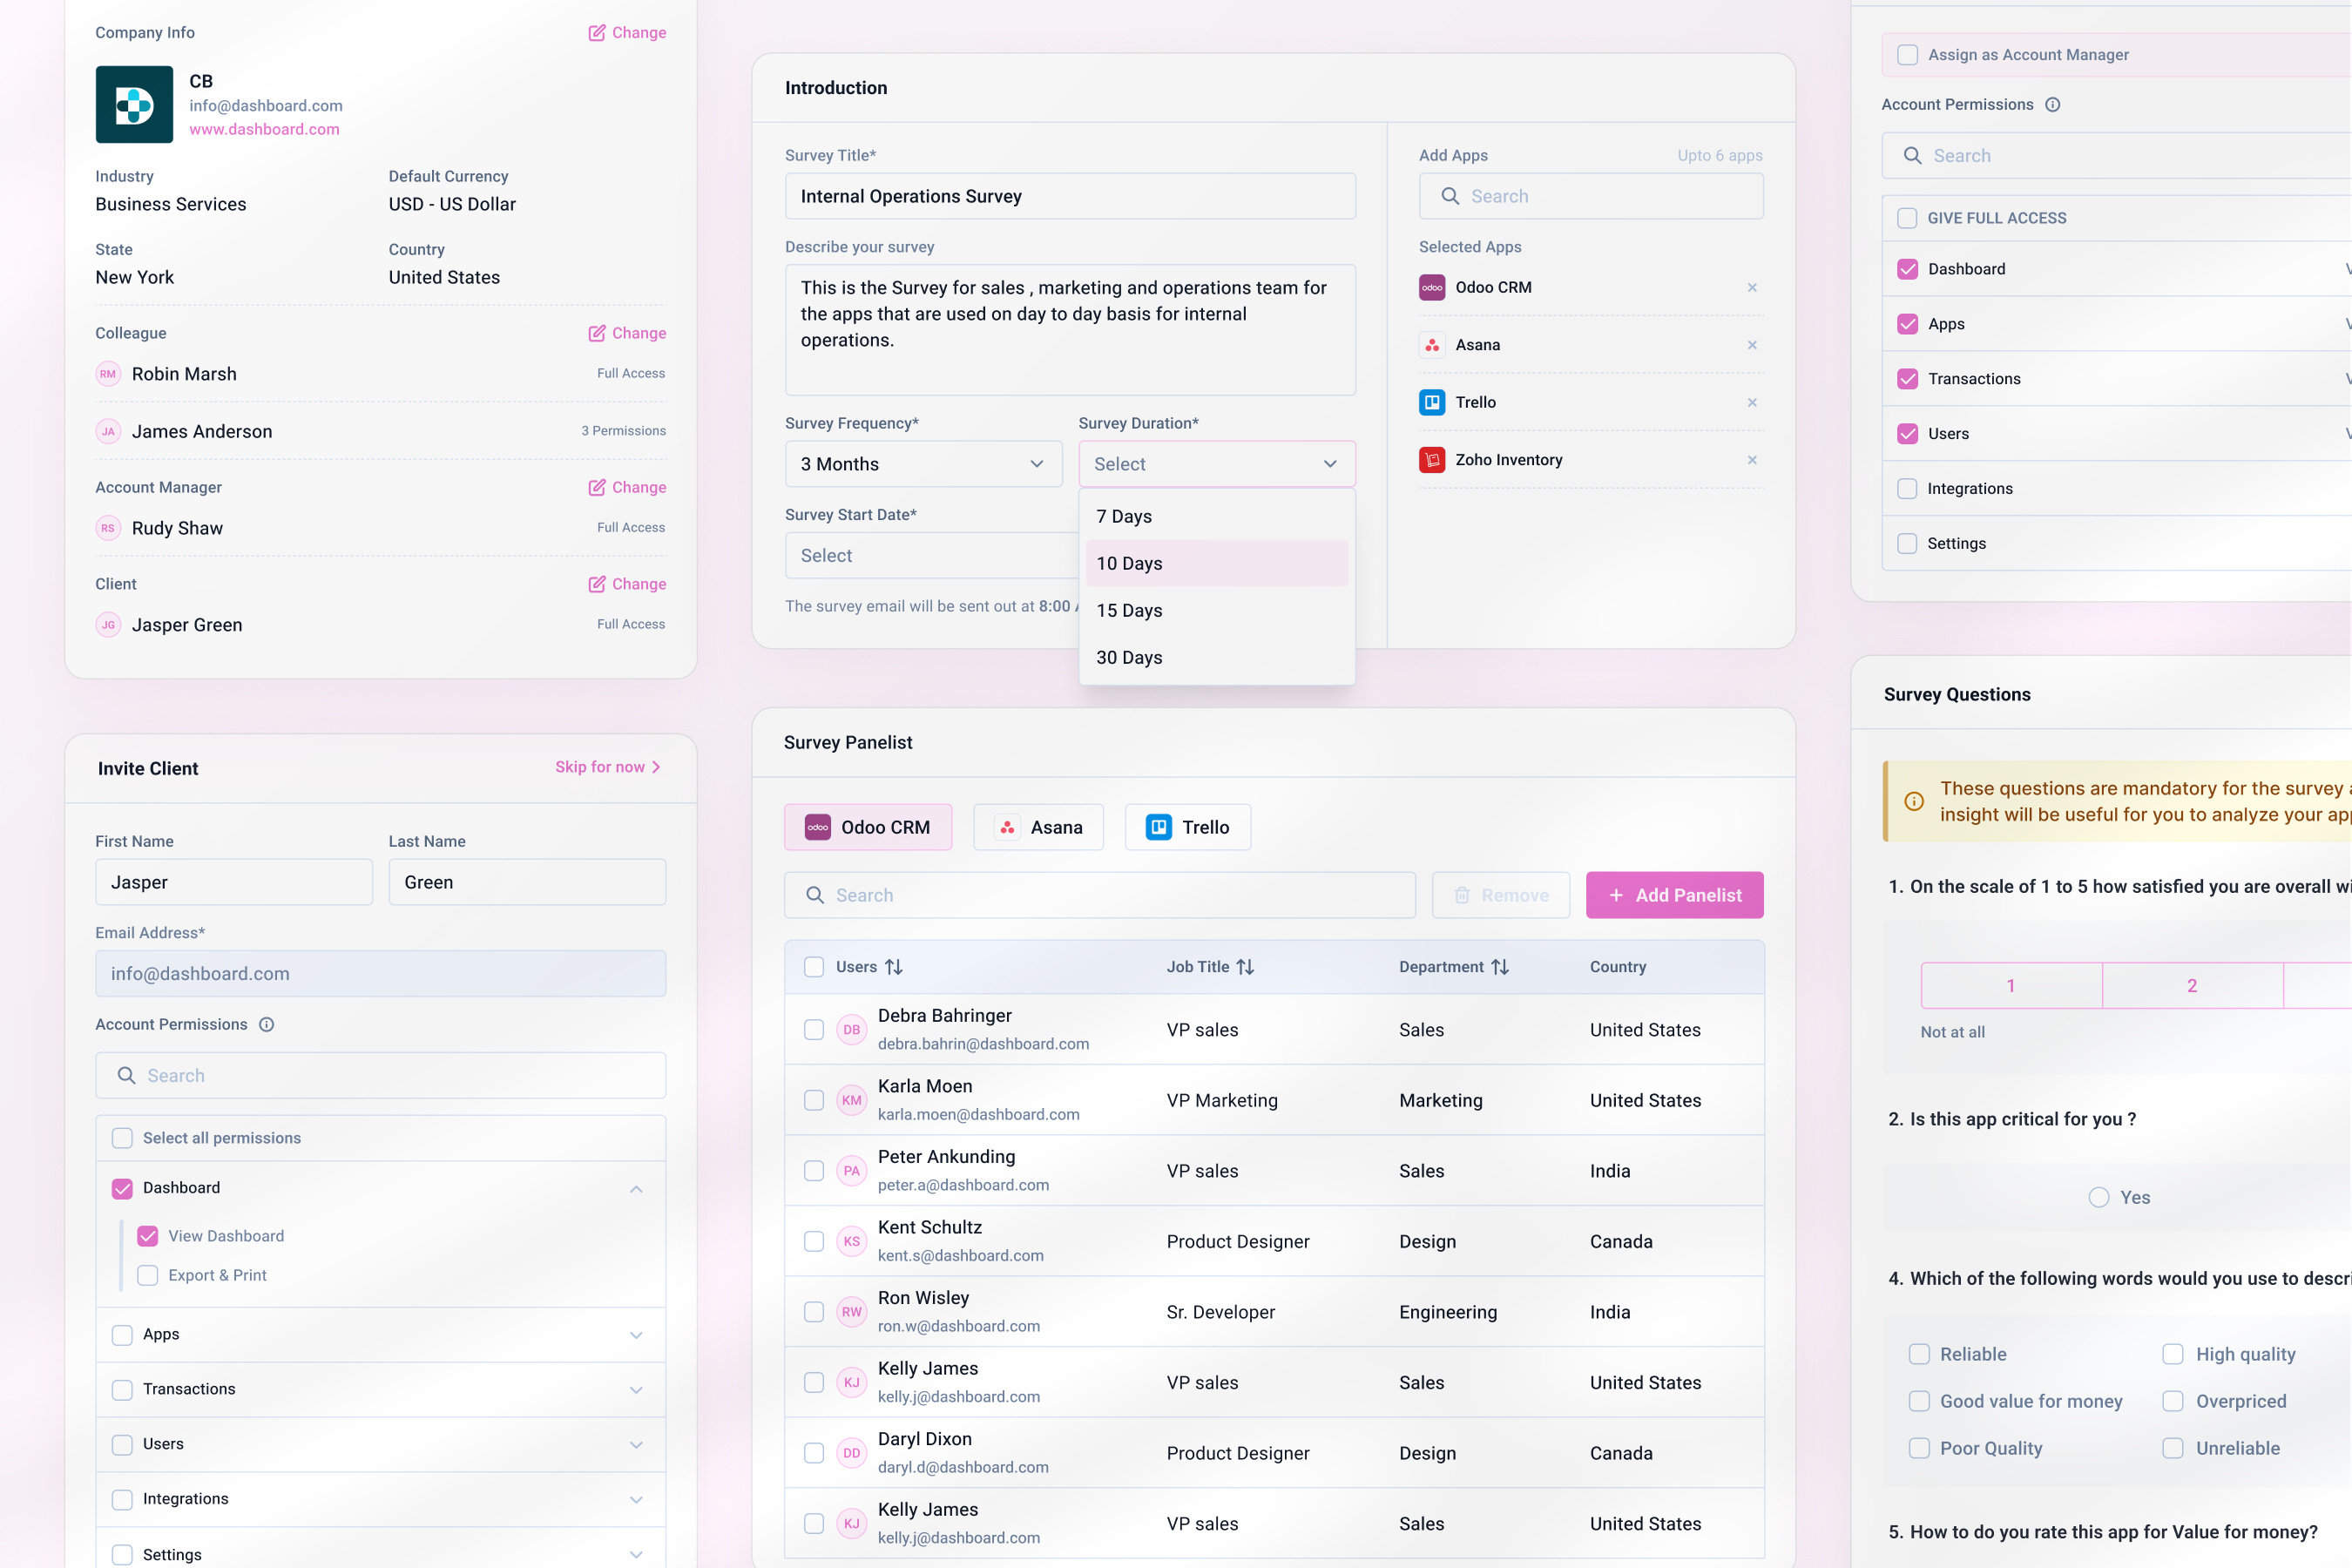Screen dimensions: 2352x1568
Task: Click the Odoo CRM app icon under Selected Apps
Action: [1432, 287]
